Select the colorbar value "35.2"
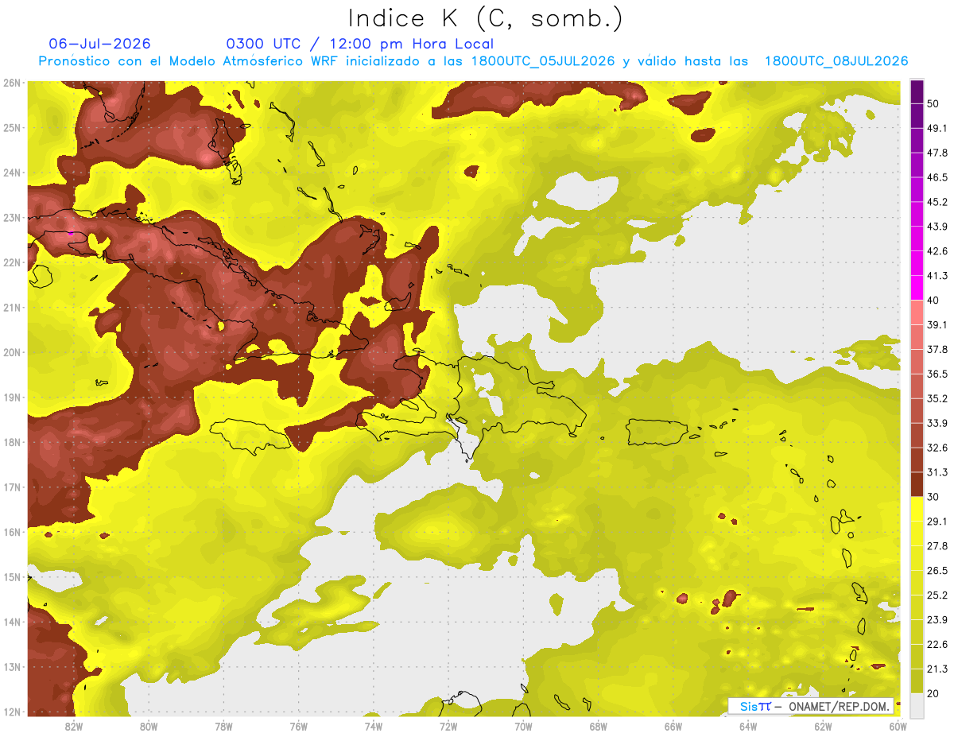 pyautogui.click(x=937, y=398)
